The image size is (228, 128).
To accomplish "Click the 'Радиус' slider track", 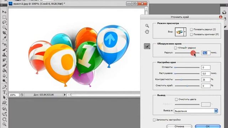I will (x=187, y=53).
